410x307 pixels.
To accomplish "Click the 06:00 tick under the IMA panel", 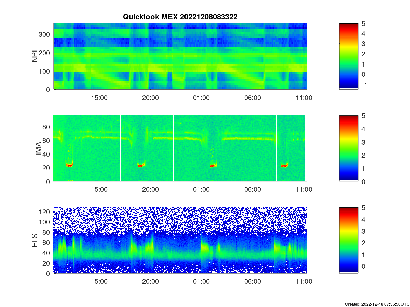I will (x=252, y=190).
